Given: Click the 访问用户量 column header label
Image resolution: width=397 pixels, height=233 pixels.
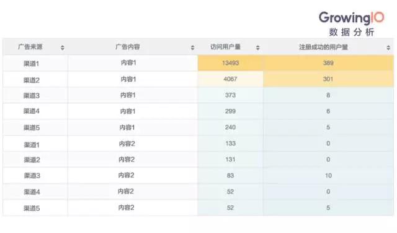Looking at the screenshot, I should point(225,47).
